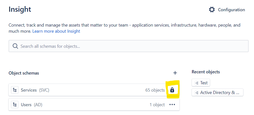
Task: Click the lock icon on Services row
Action: 172,90
